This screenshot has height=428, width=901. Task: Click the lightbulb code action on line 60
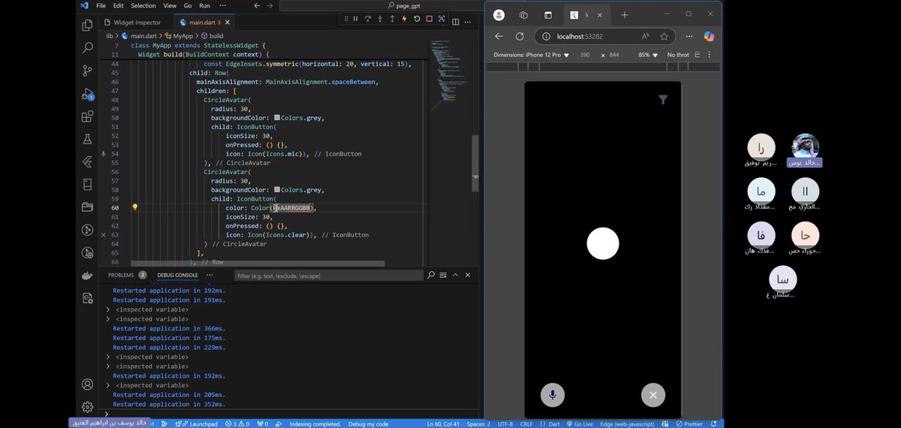coord(135,207)
